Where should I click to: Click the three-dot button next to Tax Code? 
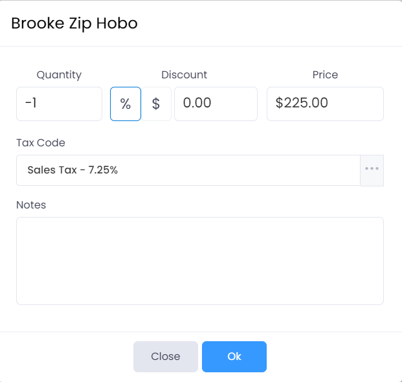coord(372,170)
